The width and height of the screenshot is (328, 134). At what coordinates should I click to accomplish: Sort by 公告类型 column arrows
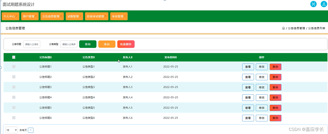click(94, 57)
